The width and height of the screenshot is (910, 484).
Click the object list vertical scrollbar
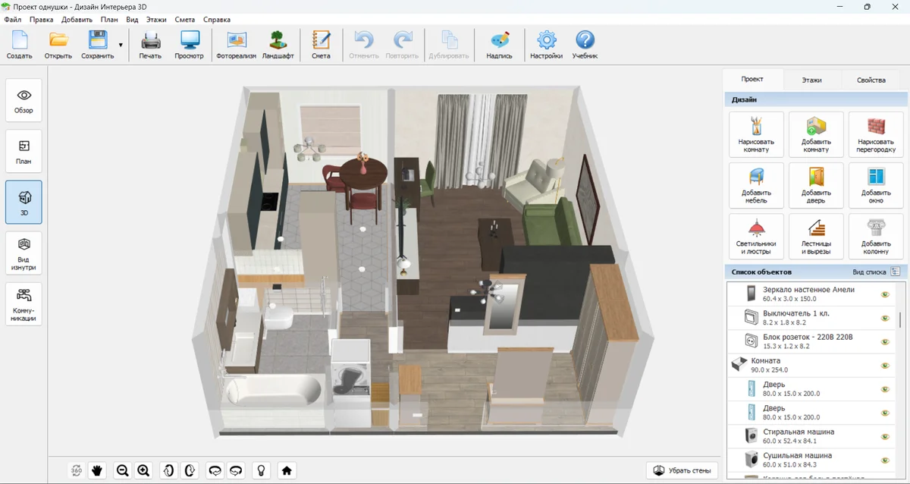pyautogui.click(x=900, y=319)
